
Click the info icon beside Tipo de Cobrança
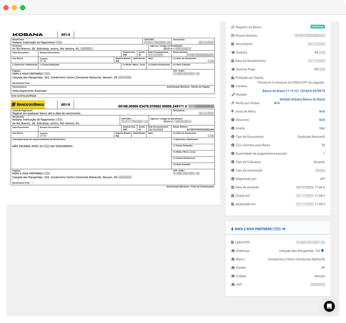click(232, 162)
